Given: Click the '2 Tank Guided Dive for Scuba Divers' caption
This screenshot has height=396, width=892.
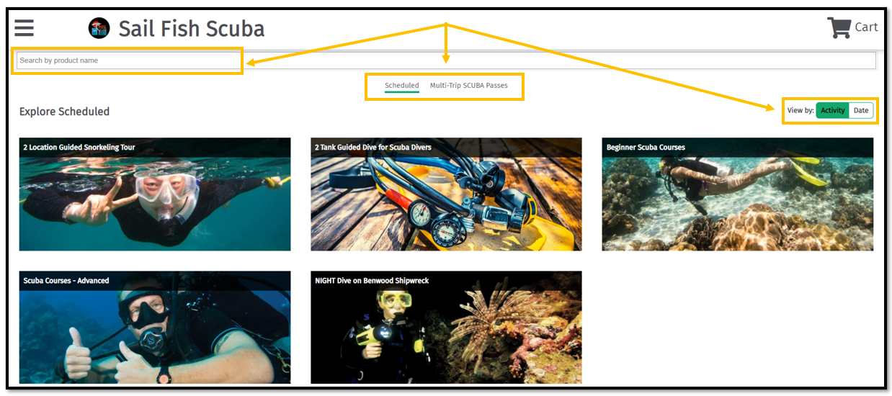Looking at the screenshot, I should [373, 148].
